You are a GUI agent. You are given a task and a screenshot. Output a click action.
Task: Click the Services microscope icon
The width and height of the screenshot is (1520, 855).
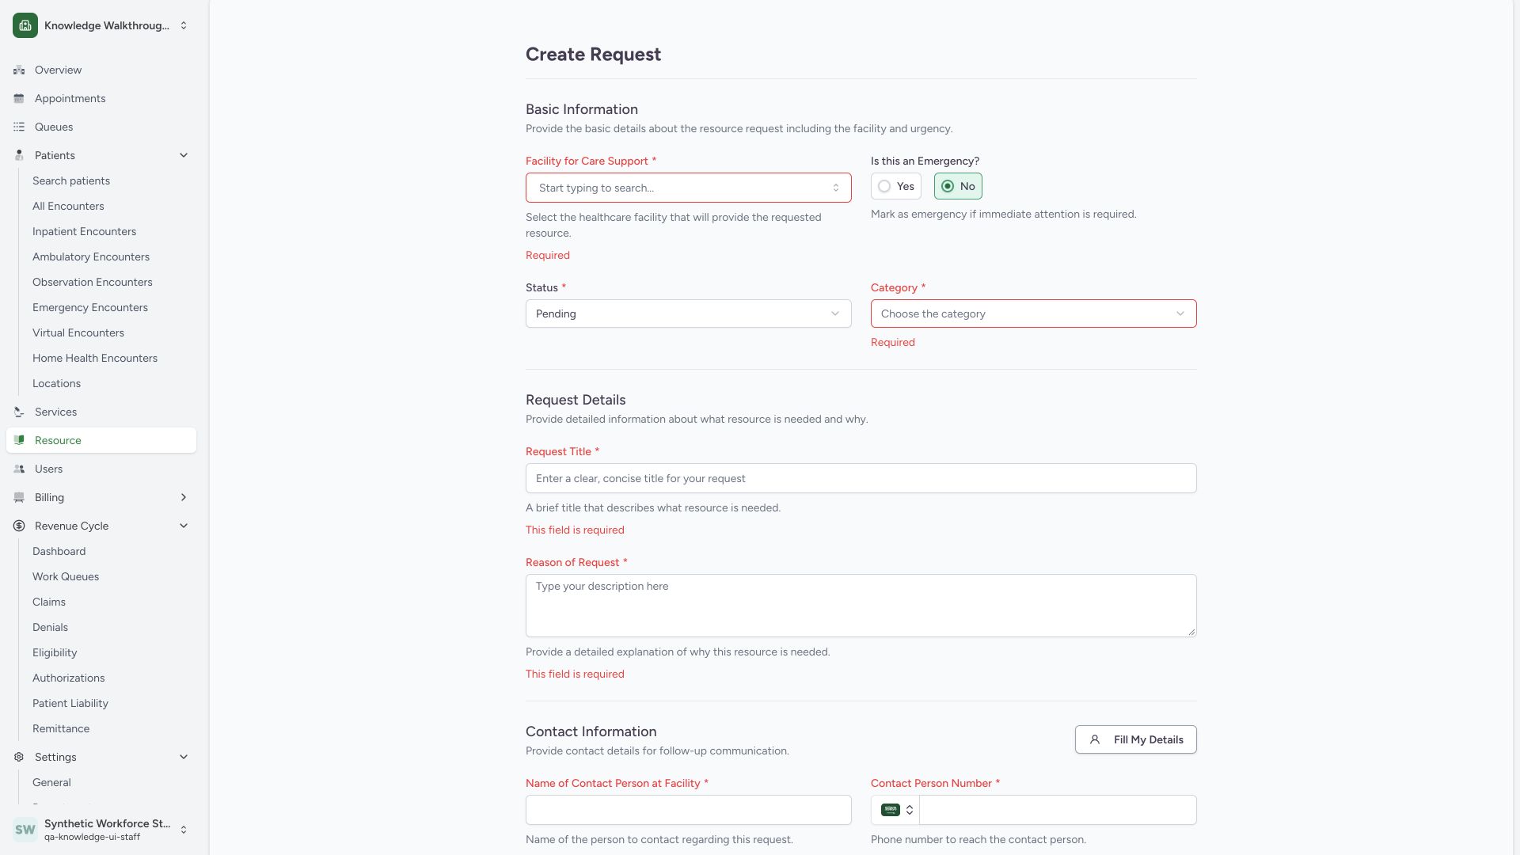point(19,412)
